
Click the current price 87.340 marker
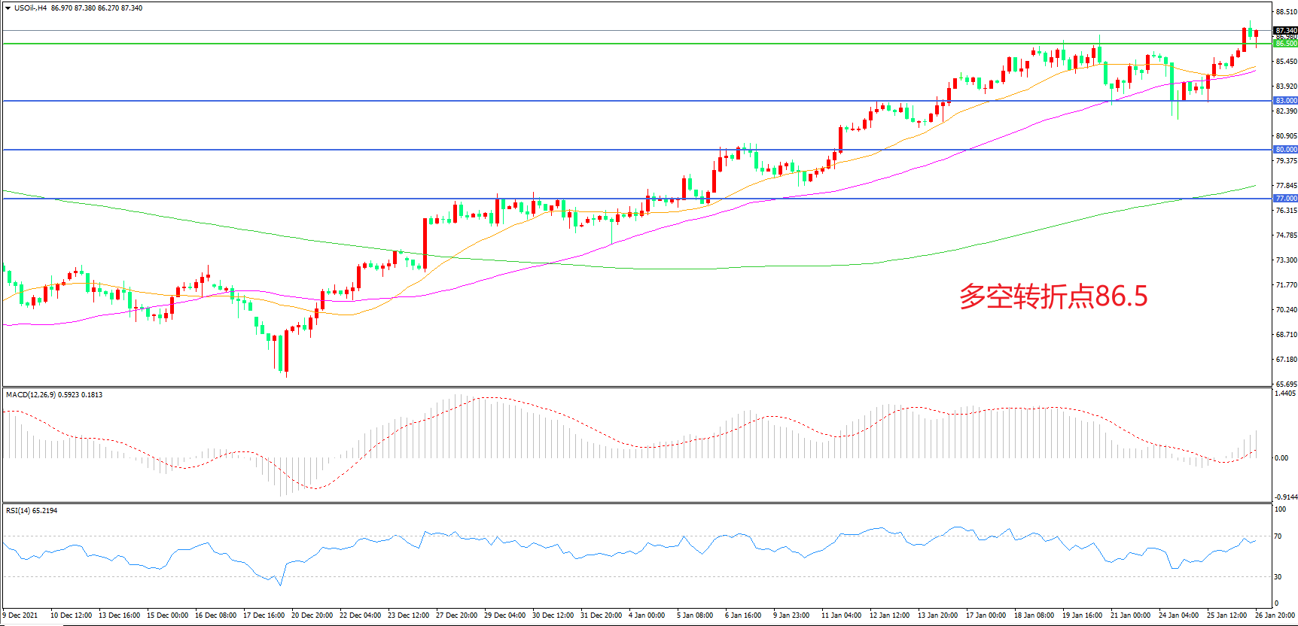pos(1285,31)
